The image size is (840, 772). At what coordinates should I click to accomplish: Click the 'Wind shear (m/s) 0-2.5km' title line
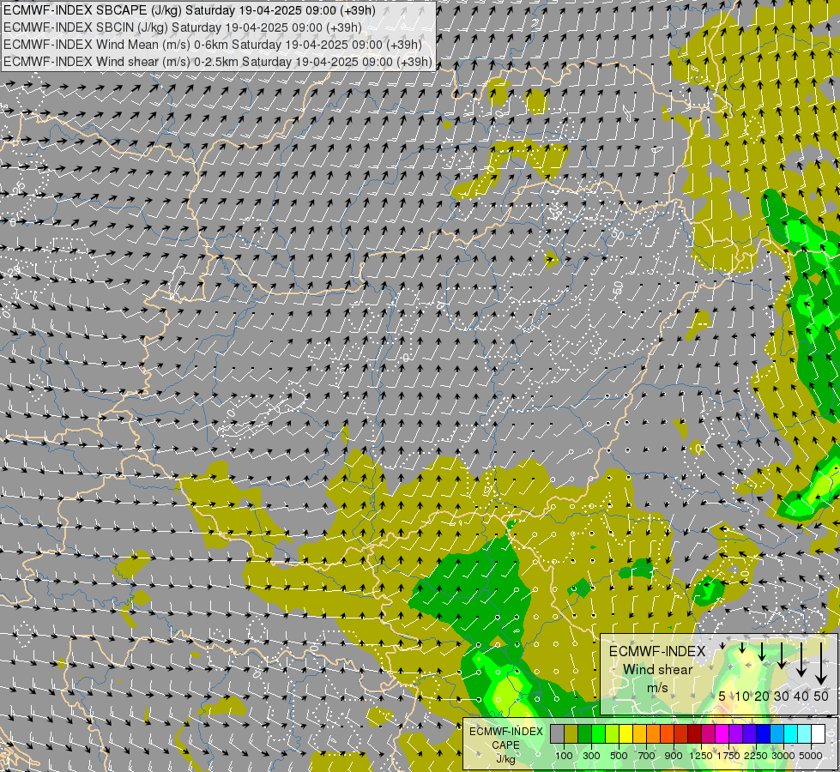(x=217, y=62)
